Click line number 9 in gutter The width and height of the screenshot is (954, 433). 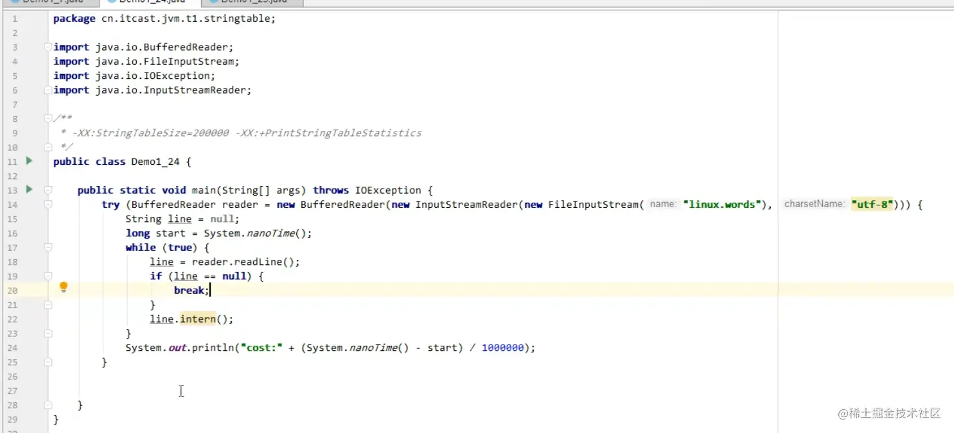(15, 133)
